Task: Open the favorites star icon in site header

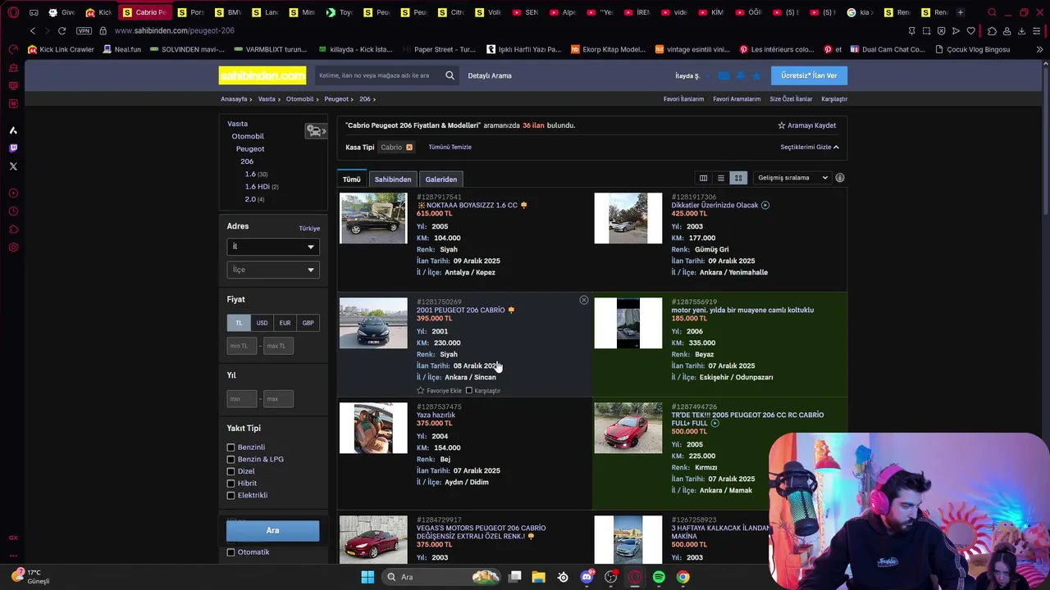Action: tap(756, 75)
